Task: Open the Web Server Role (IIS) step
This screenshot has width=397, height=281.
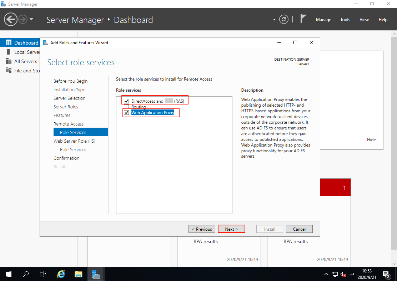Action: tap(74, 141)
